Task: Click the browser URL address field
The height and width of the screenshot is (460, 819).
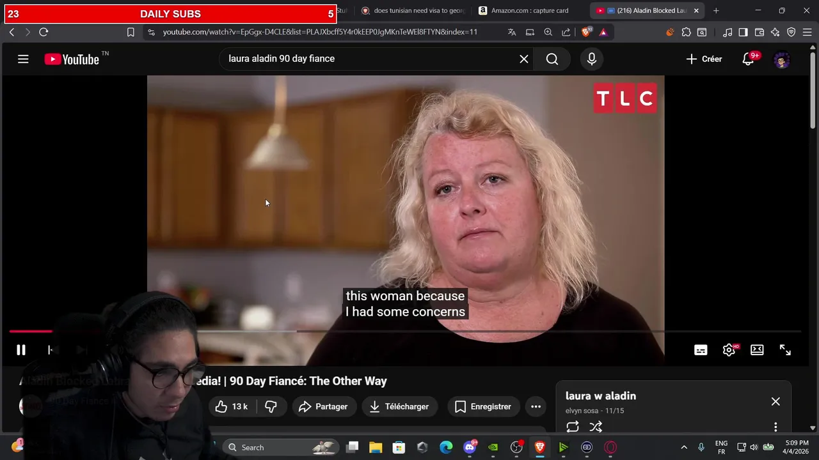Action: 320,32
